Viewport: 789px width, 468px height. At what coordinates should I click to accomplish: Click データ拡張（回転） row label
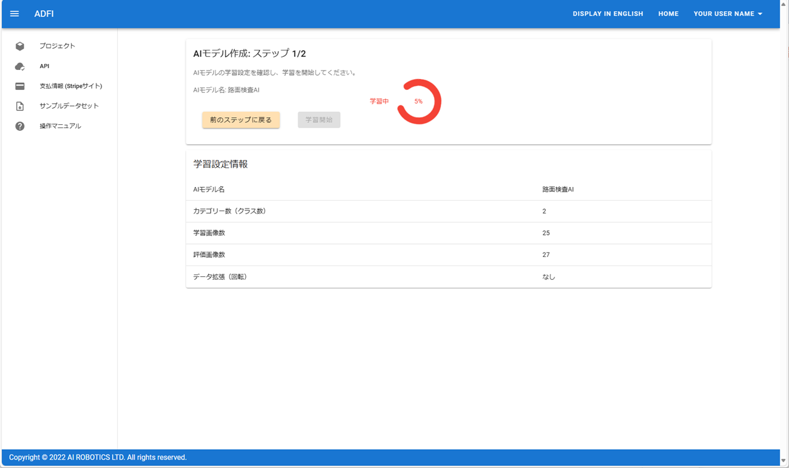pos(221,277)
